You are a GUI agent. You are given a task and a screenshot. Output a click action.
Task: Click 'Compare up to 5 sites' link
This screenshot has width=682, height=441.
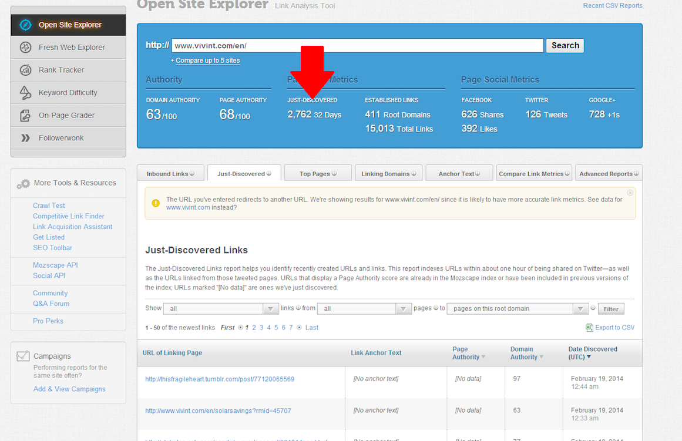click(208, 60)
